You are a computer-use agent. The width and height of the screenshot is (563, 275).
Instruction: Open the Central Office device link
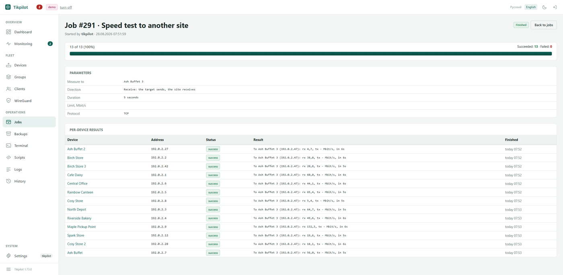77,184
